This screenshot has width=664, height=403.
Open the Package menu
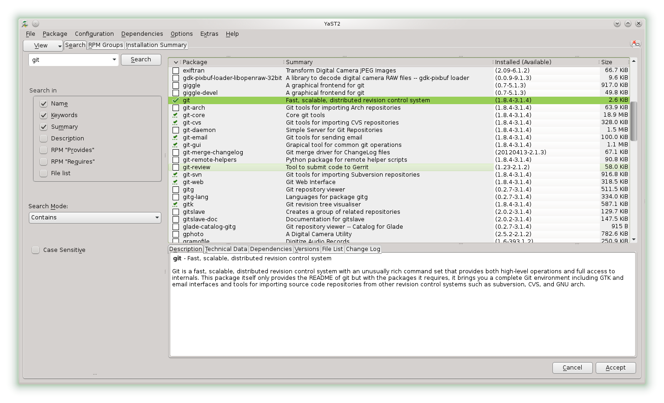[x=55, y=34]
